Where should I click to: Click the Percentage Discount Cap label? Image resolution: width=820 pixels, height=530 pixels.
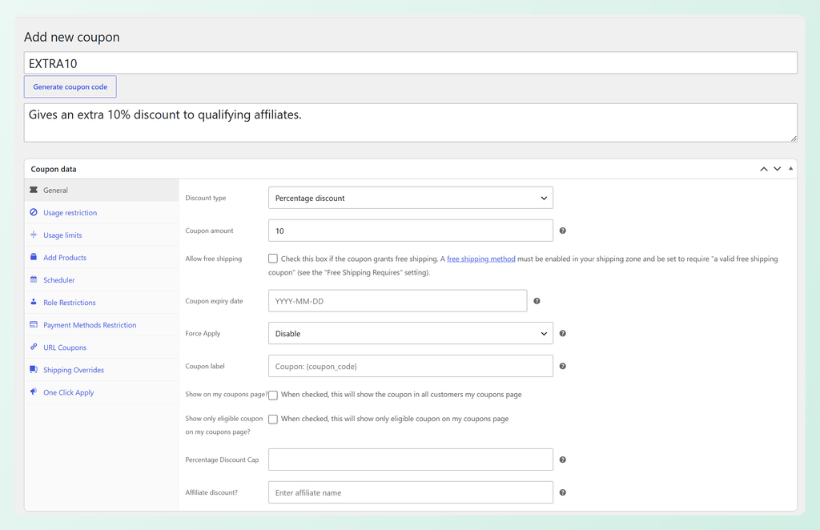[x=222, y=460]
